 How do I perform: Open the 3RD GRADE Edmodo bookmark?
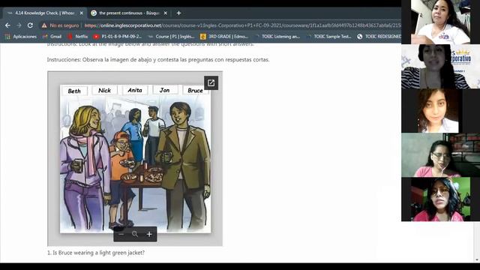point(224,37)
